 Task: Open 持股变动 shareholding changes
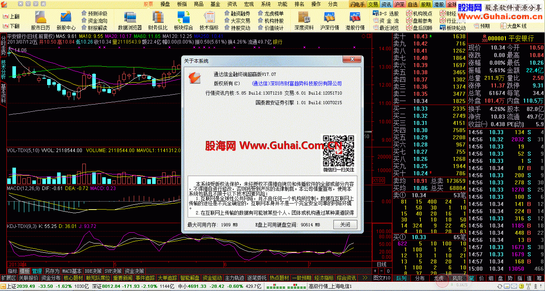[x=237, y=28]
